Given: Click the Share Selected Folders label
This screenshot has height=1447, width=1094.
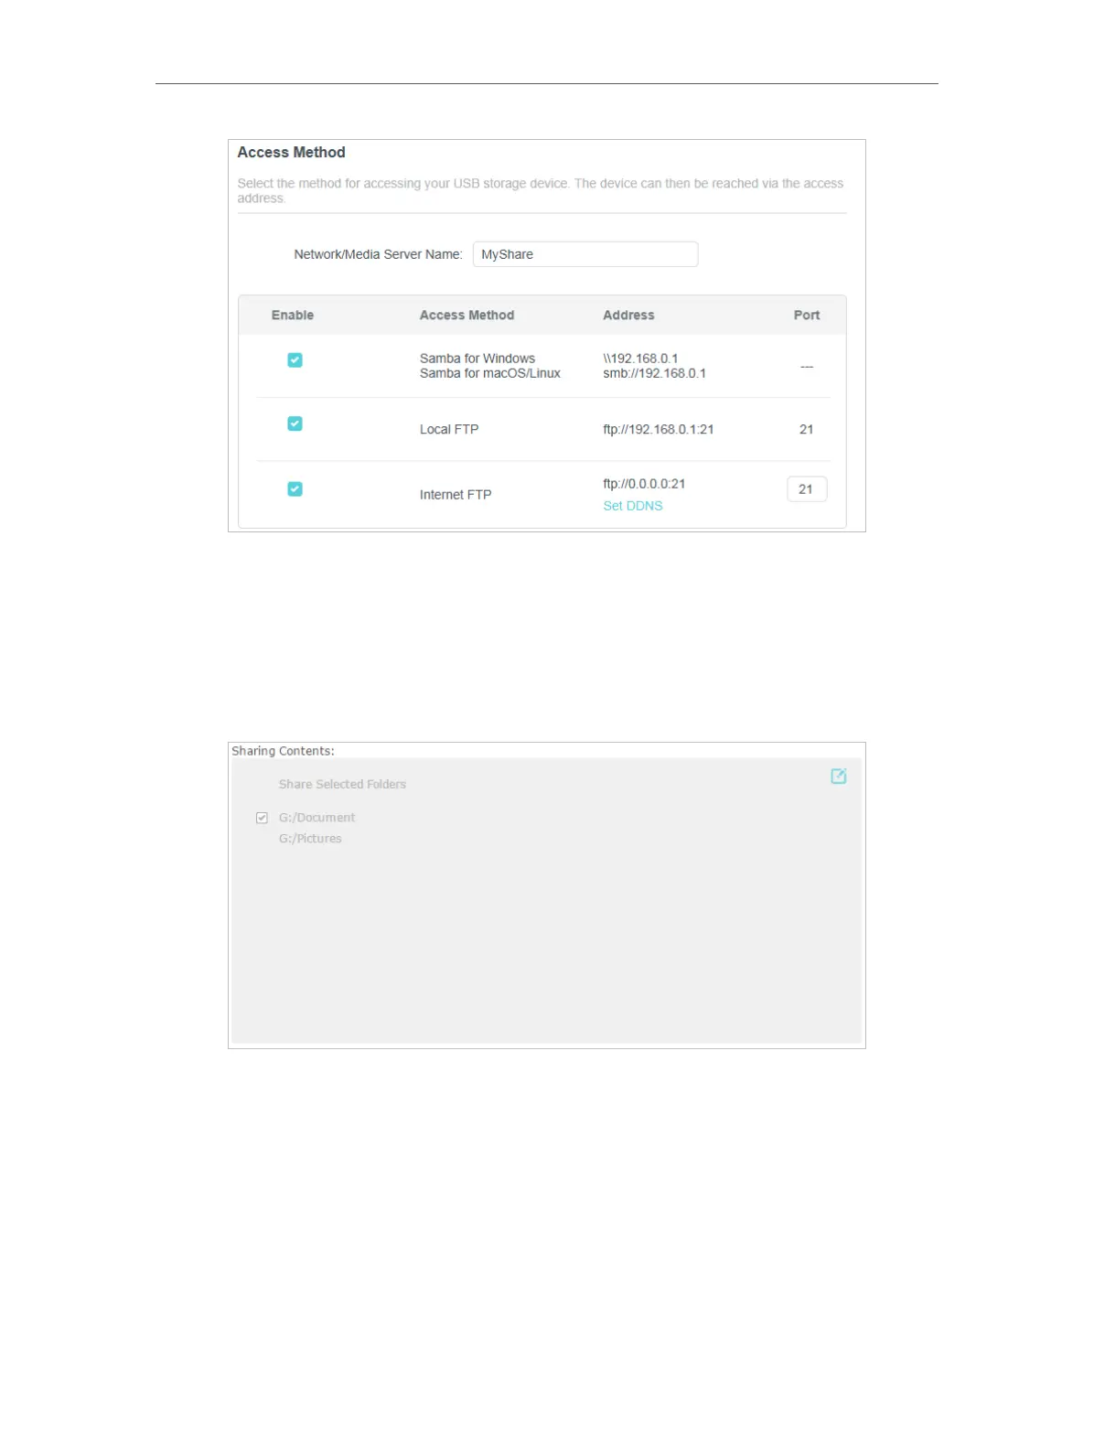Looking at the screenshot, I should 342,784.
